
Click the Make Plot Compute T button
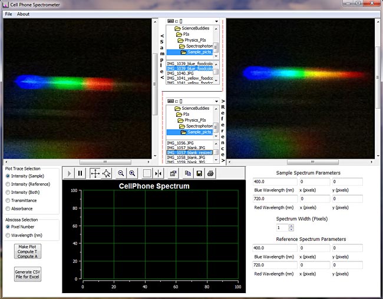(x=27, y=251)
